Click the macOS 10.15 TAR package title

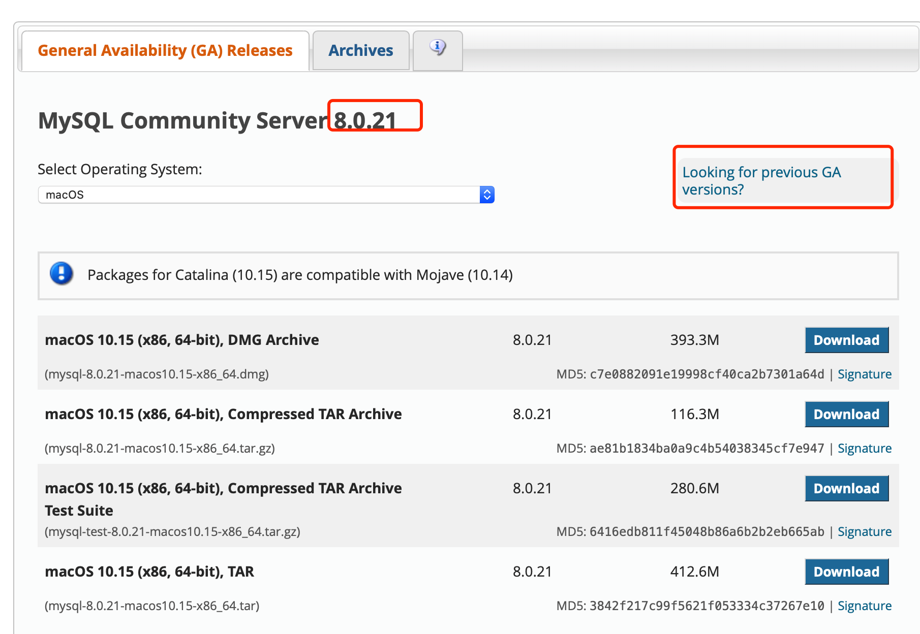[x=149, y=572]
